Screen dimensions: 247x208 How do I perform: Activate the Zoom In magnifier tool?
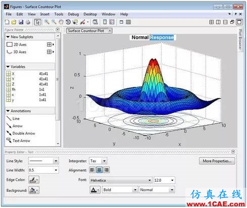click(x=47, y=22)
